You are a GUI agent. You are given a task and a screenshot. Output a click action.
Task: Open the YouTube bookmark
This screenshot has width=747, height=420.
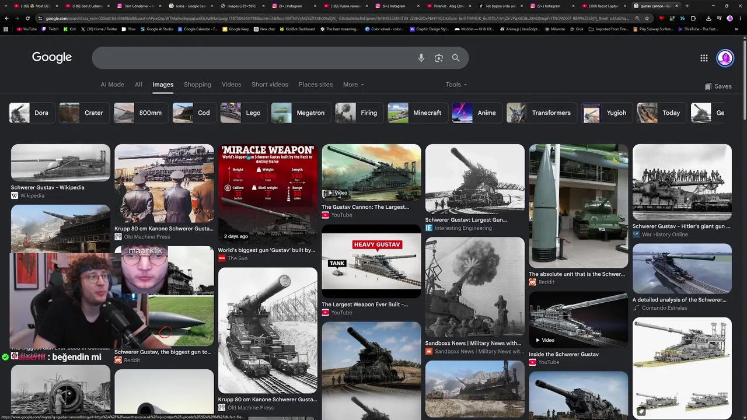(x=27, y=29)
